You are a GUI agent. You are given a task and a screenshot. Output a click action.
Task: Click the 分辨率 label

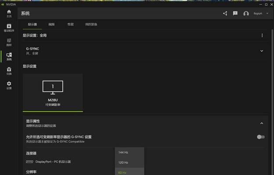click(x=31, y=172)
